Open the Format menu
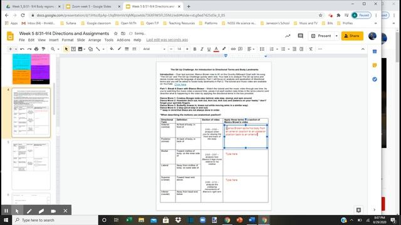 click(x=68, y=40)
